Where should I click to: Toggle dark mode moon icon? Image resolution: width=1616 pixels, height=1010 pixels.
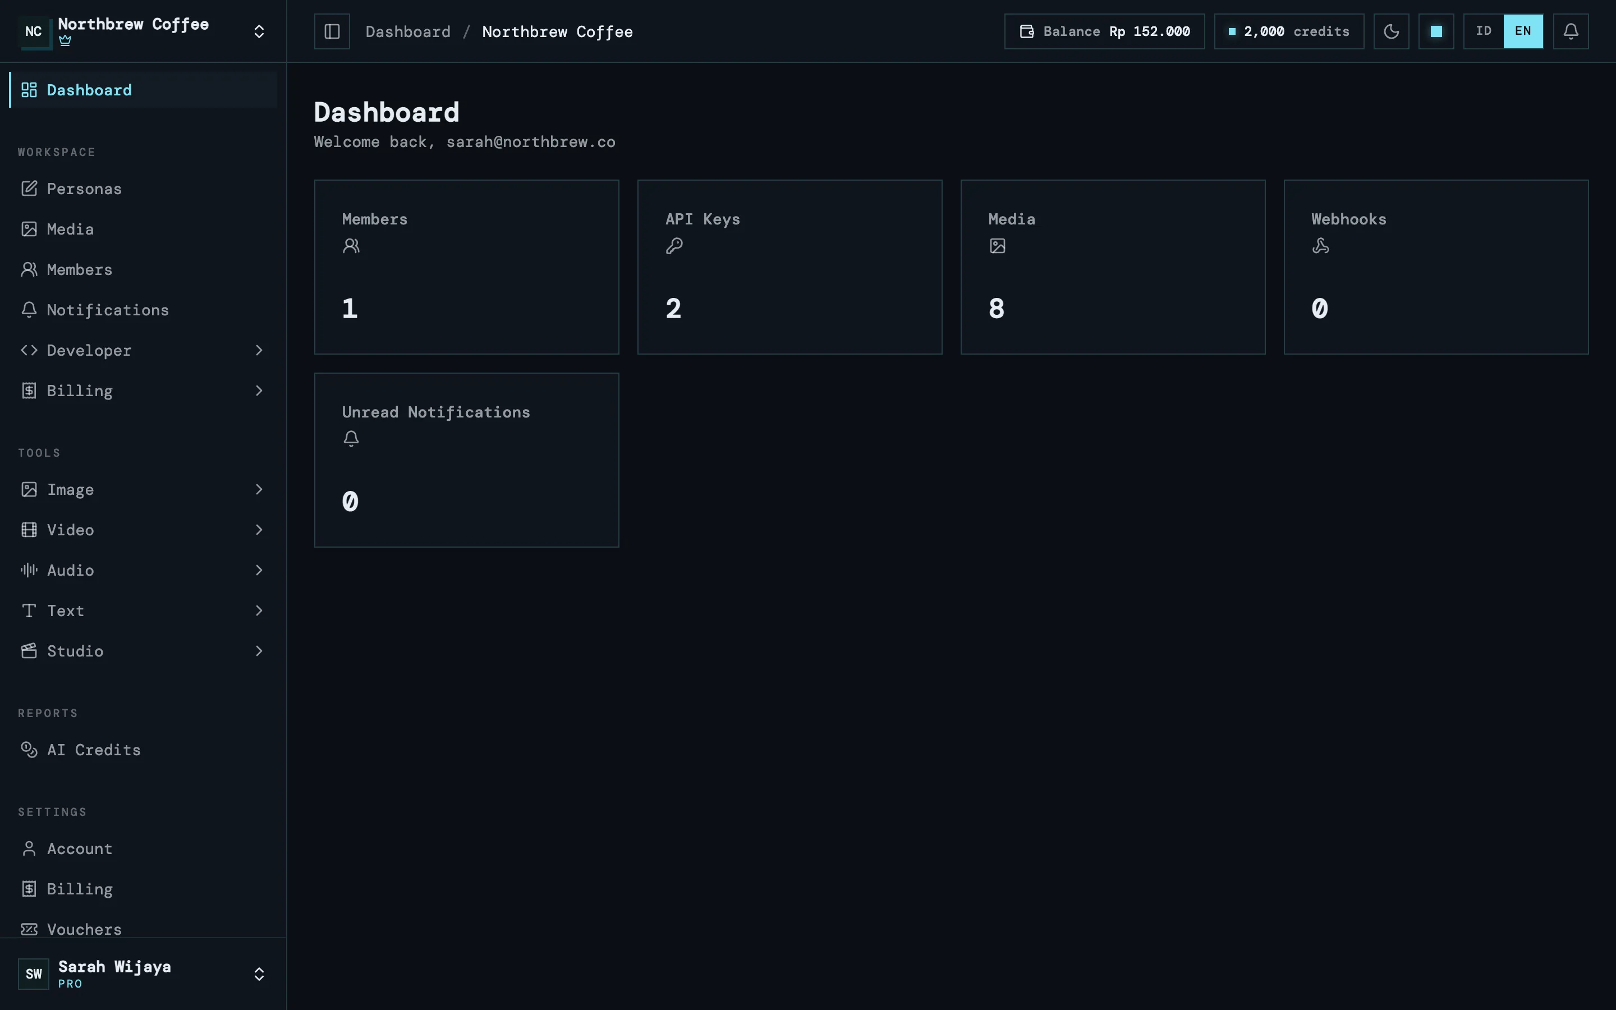(1391, 31)
